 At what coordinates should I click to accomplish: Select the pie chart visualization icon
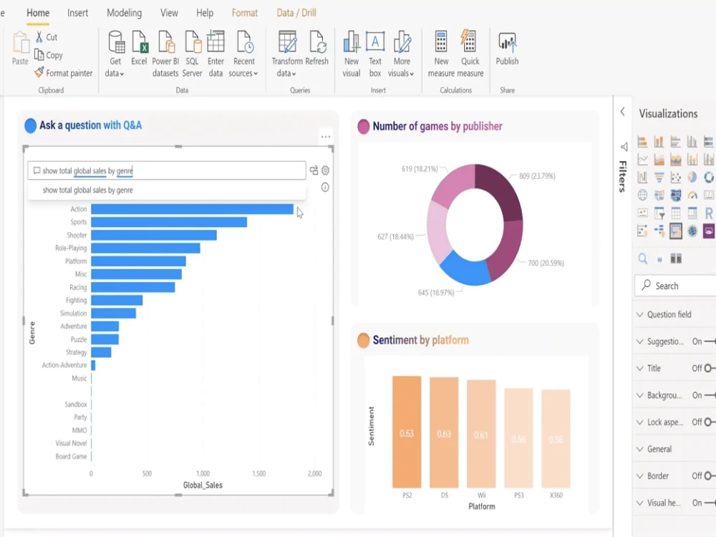tap(692, 177)
